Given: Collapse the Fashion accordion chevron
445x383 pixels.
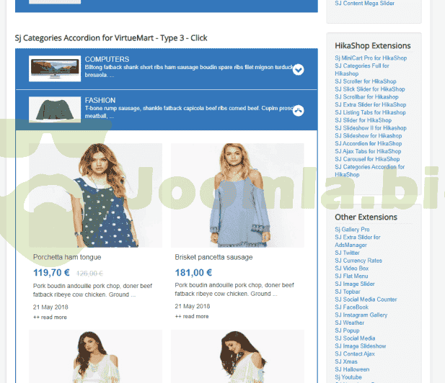Looking at the screenshot, I should pyautogui.click(x=299, y=111).
